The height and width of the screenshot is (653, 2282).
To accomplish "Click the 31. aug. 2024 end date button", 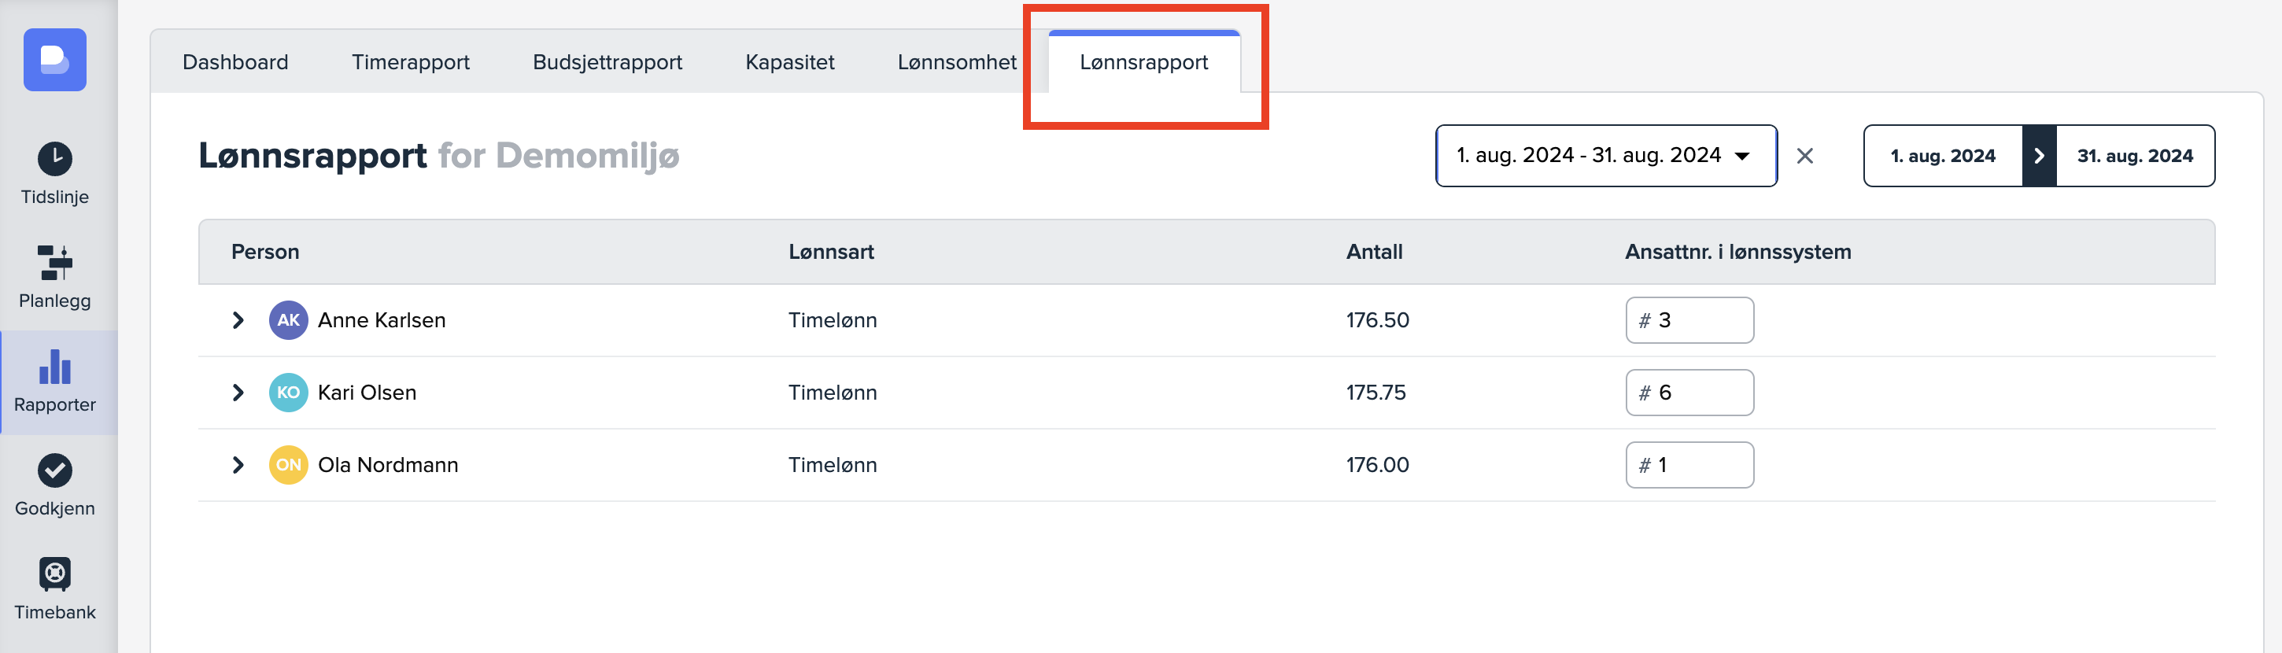I will pyautogui.click(x=2134, y=156).
